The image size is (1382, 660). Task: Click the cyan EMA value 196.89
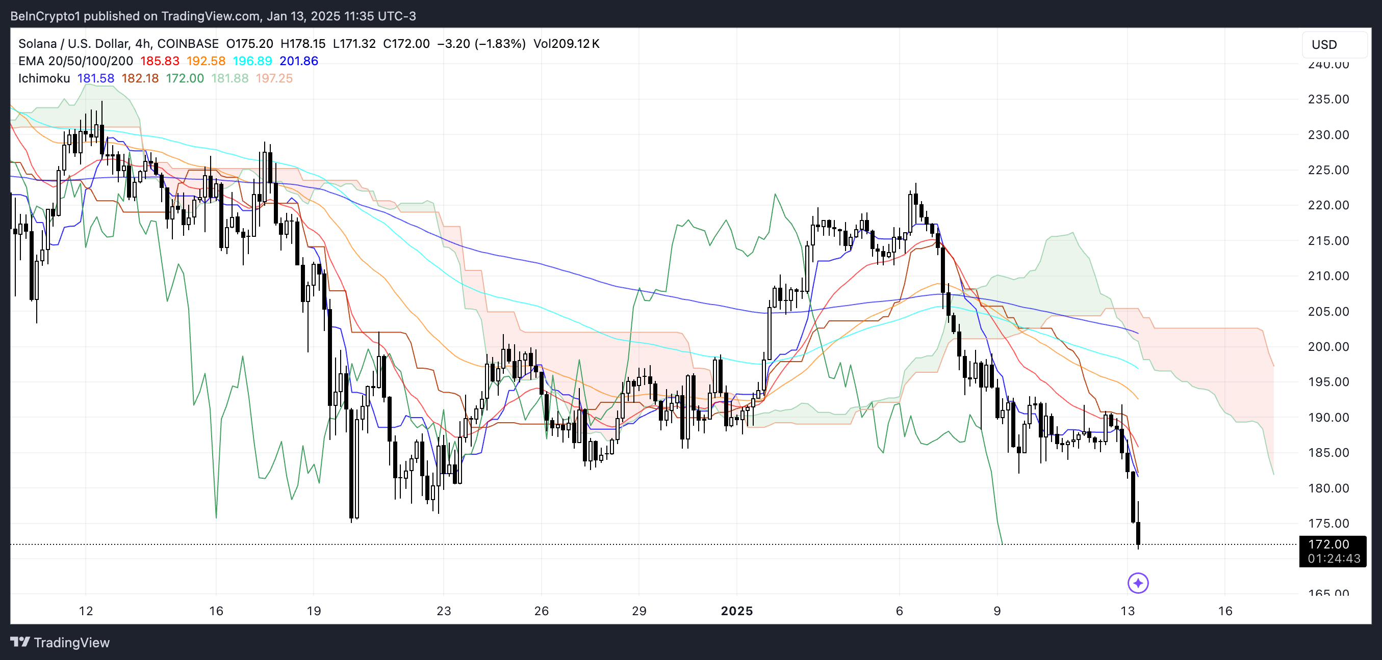(x=252, y=61)
